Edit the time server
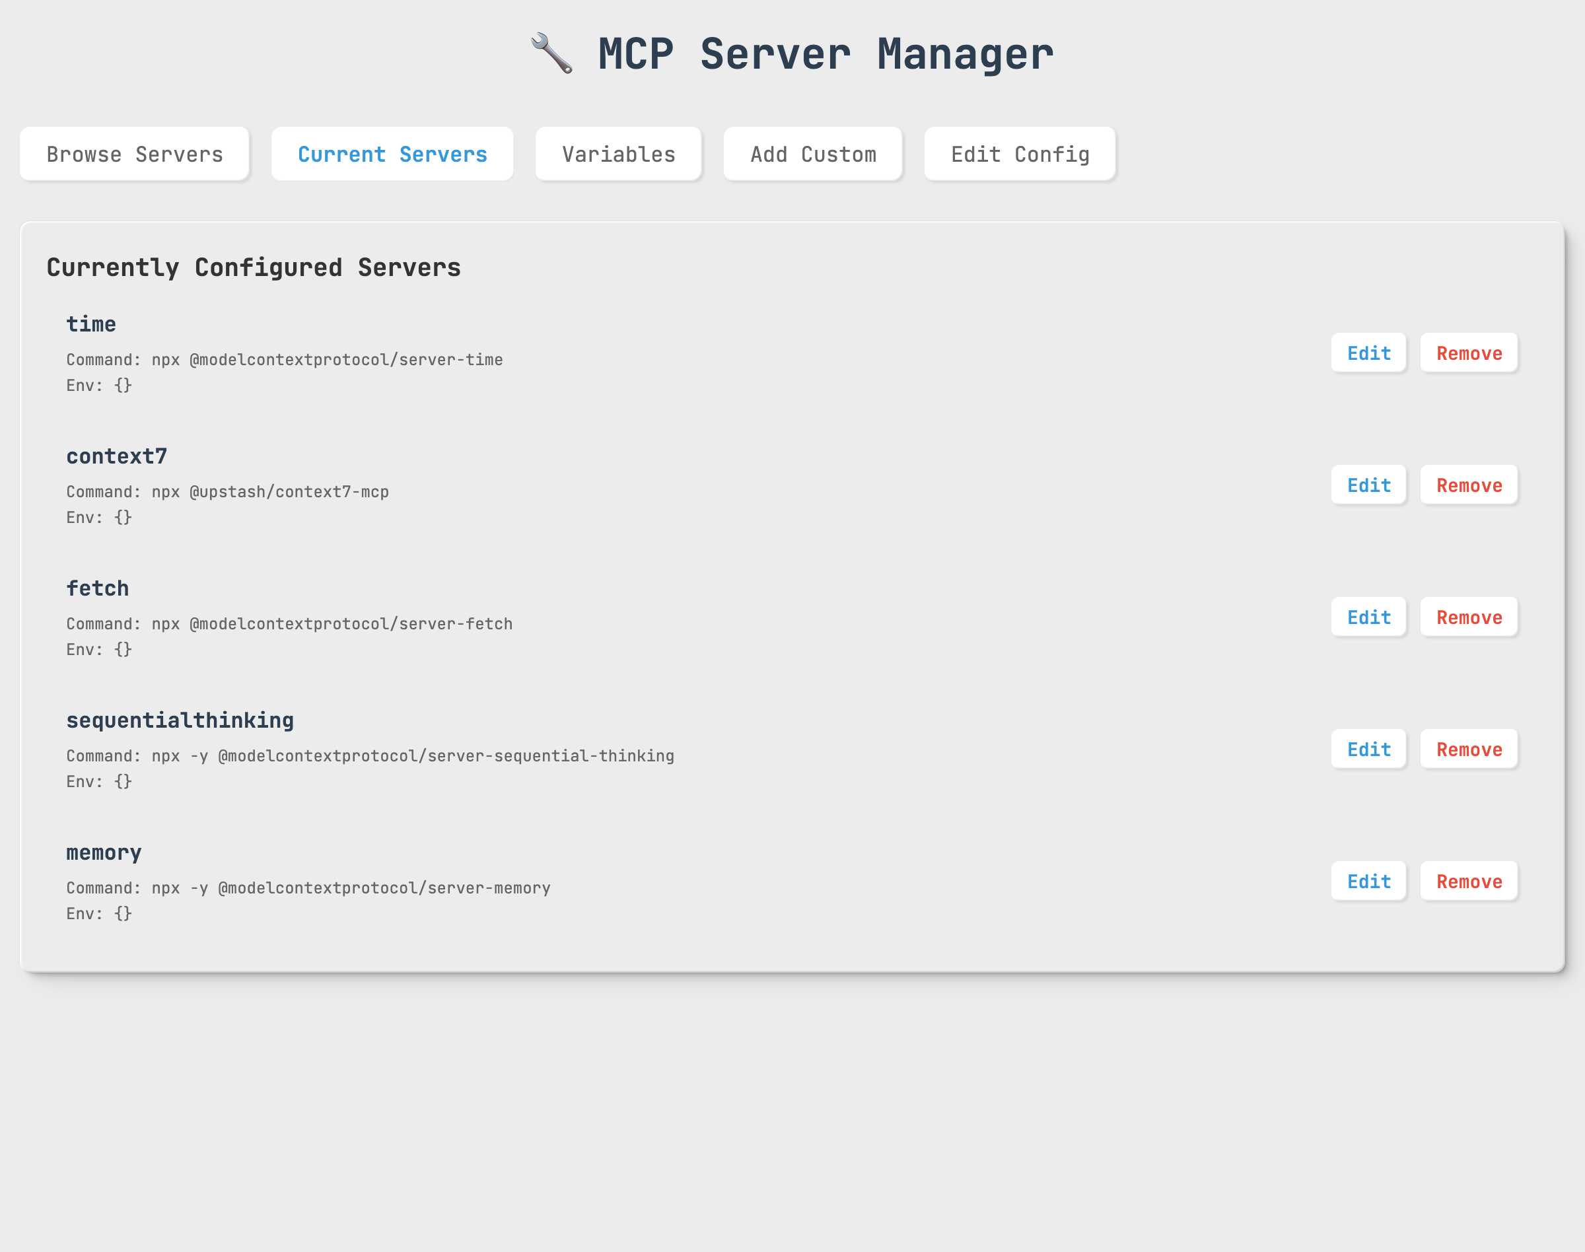The image size is (1585, 1252). pos(1368,353)
